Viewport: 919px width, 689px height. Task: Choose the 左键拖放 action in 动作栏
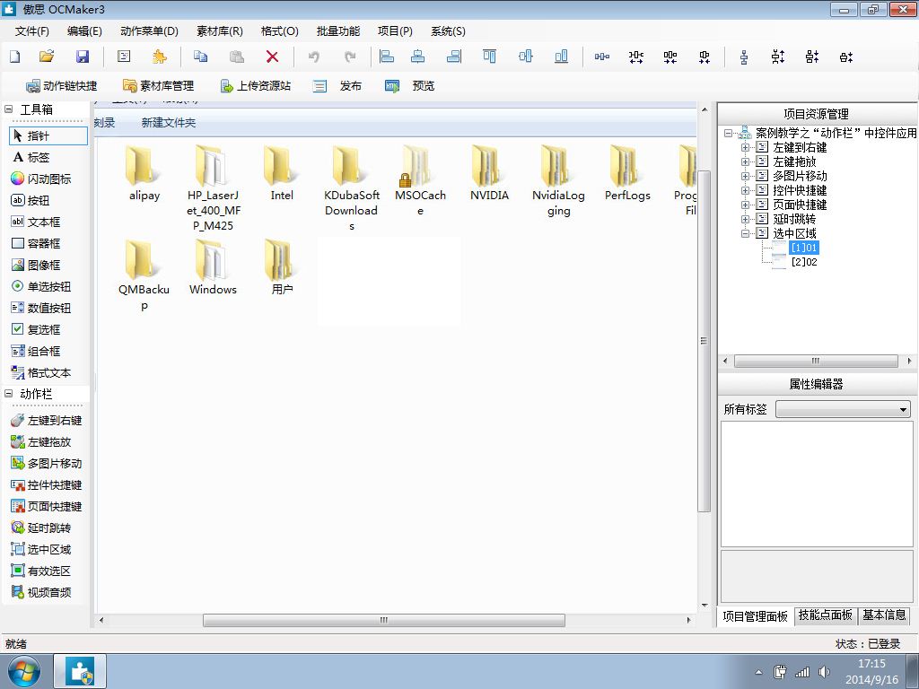point(41,442)
